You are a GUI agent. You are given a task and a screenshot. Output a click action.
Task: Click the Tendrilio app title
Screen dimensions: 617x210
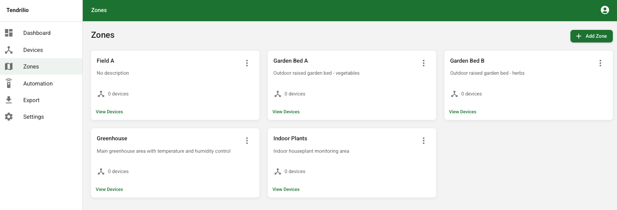(17, 10)
